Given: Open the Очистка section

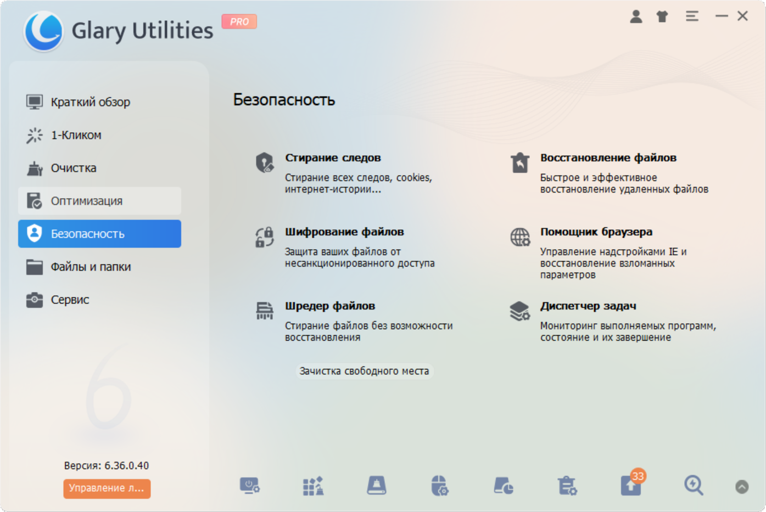Looking at the screenshot, I should click(99, 168).
